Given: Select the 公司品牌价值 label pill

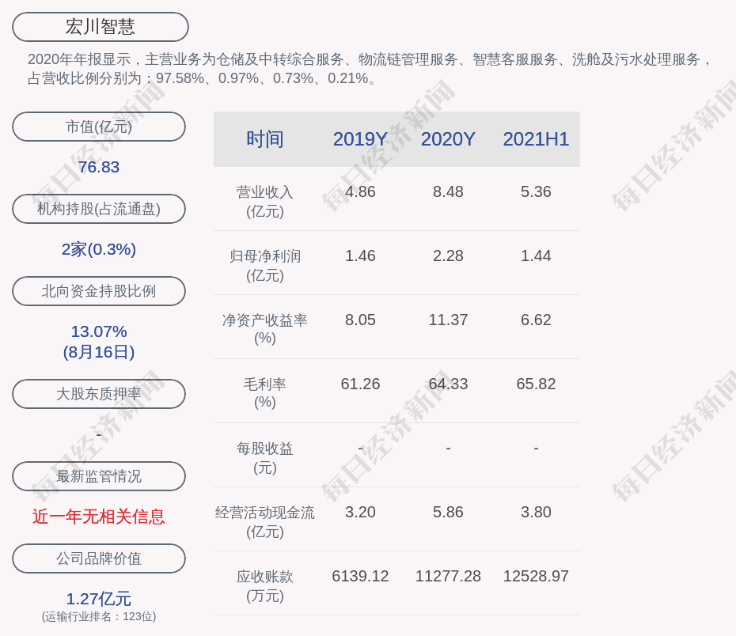Looking at the screenshot, I should point(99,558).
